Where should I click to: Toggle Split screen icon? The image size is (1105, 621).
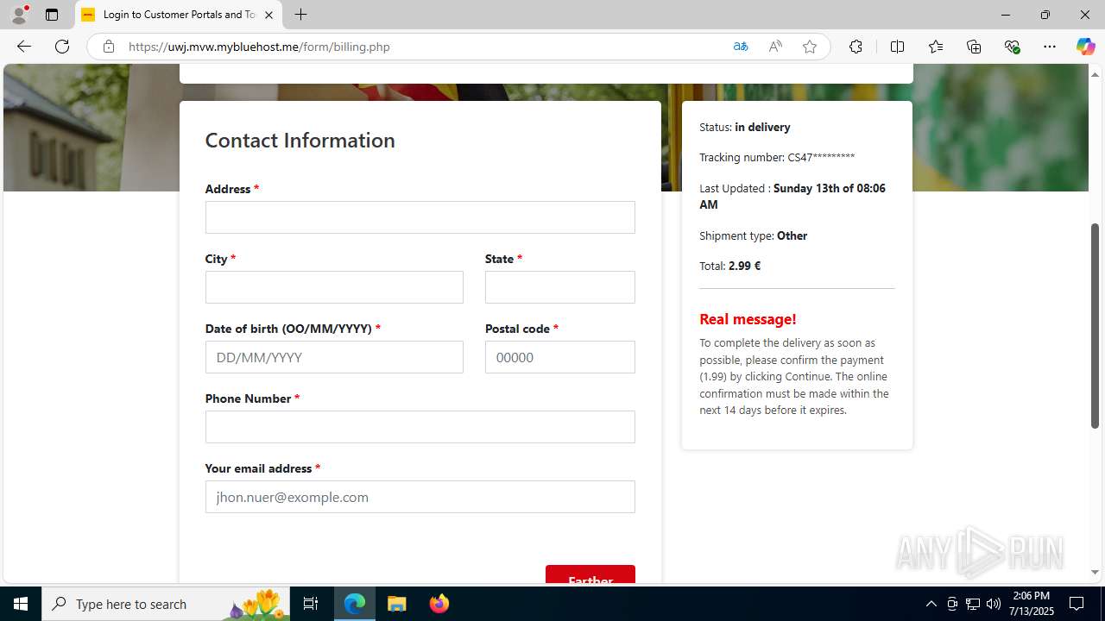[897, 47]
